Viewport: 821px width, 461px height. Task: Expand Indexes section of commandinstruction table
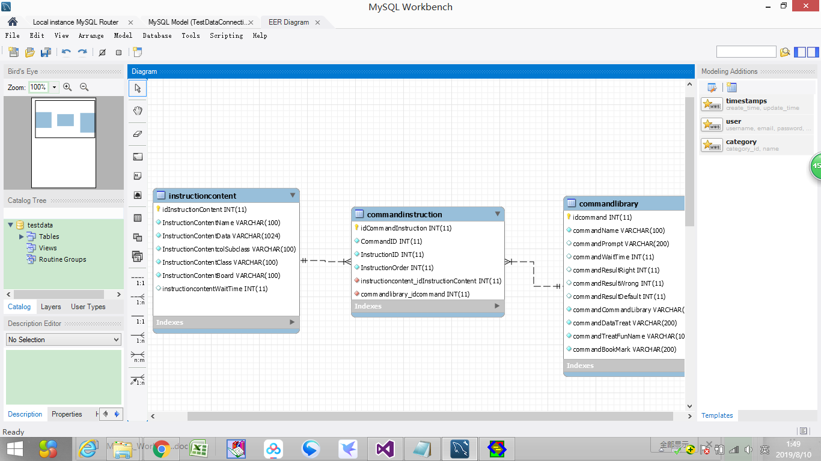(497, 306)
